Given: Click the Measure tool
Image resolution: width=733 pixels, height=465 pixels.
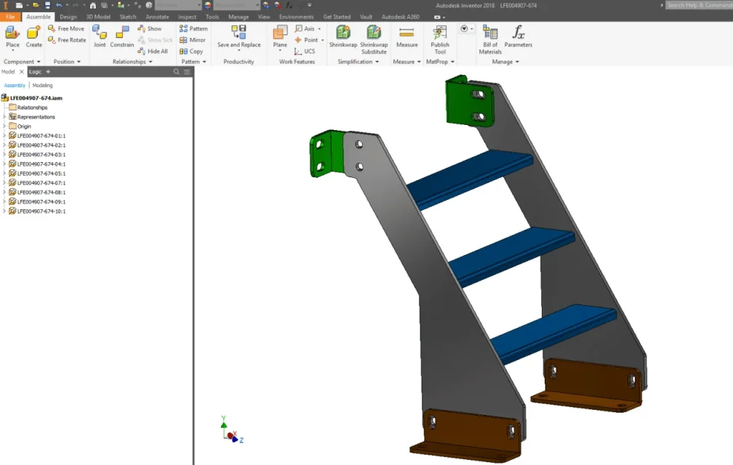Looking at the screenshot, I should tap(406, 36).
